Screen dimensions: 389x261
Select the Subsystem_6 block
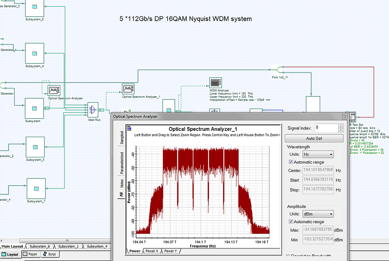(34, 9)
